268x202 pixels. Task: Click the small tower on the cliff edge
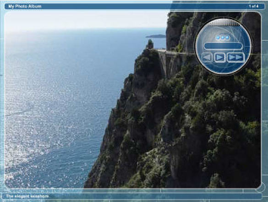point(150,44)
